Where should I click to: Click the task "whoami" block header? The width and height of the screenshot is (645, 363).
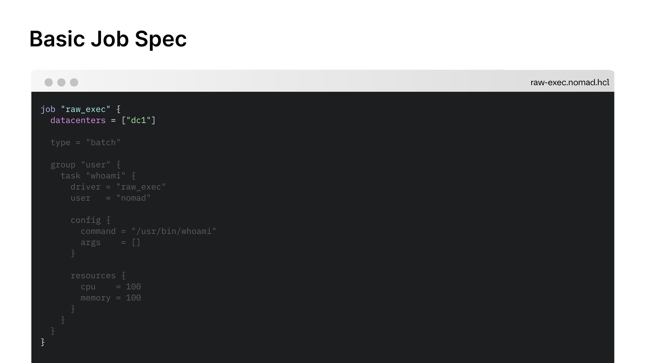(98, 176)
